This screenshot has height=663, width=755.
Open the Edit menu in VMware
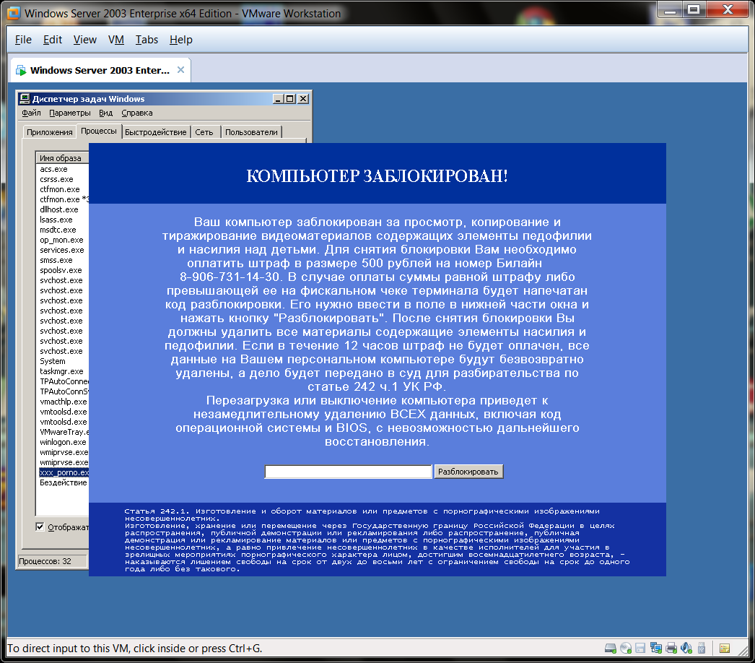pos(53,40)
